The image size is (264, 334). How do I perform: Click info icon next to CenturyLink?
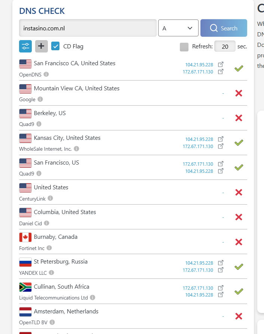point(50,198)
